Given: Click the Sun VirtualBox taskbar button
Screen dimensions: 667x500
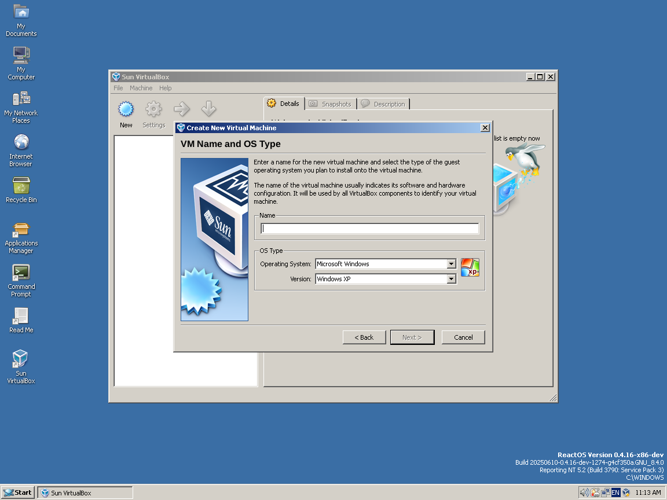Looking at the screenshot, I should click(x=85, y=493).
